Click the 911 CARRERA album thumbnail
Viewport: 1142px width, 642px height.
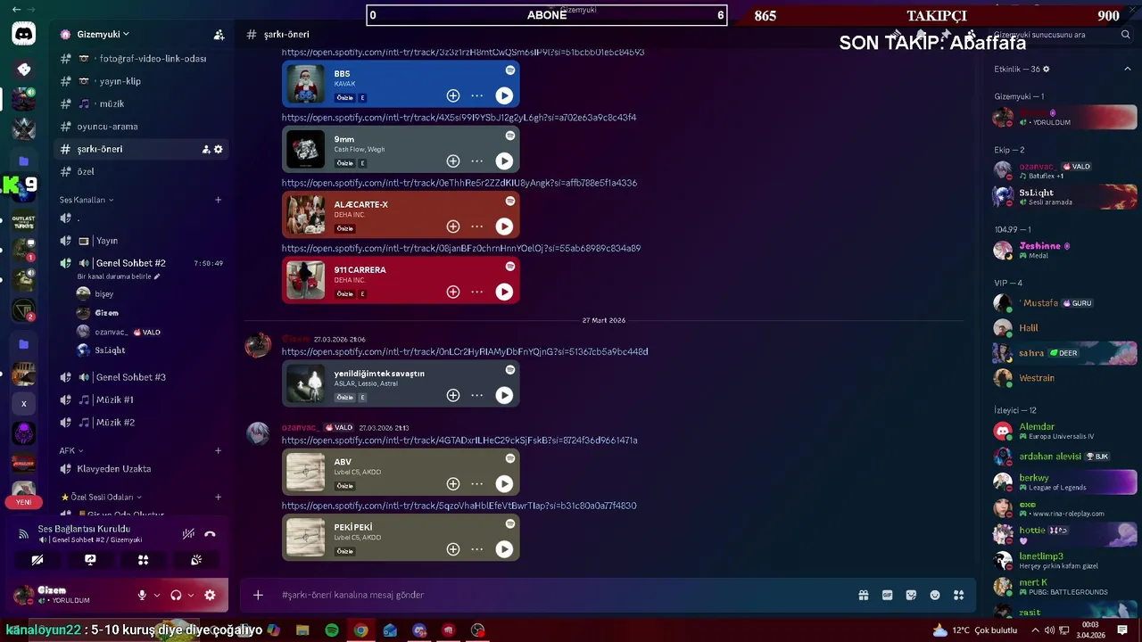pos(305,280)
